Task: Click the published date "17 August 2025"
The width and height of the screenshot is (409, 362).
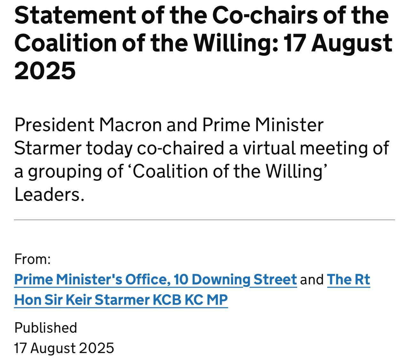Action: click(64, 348)
